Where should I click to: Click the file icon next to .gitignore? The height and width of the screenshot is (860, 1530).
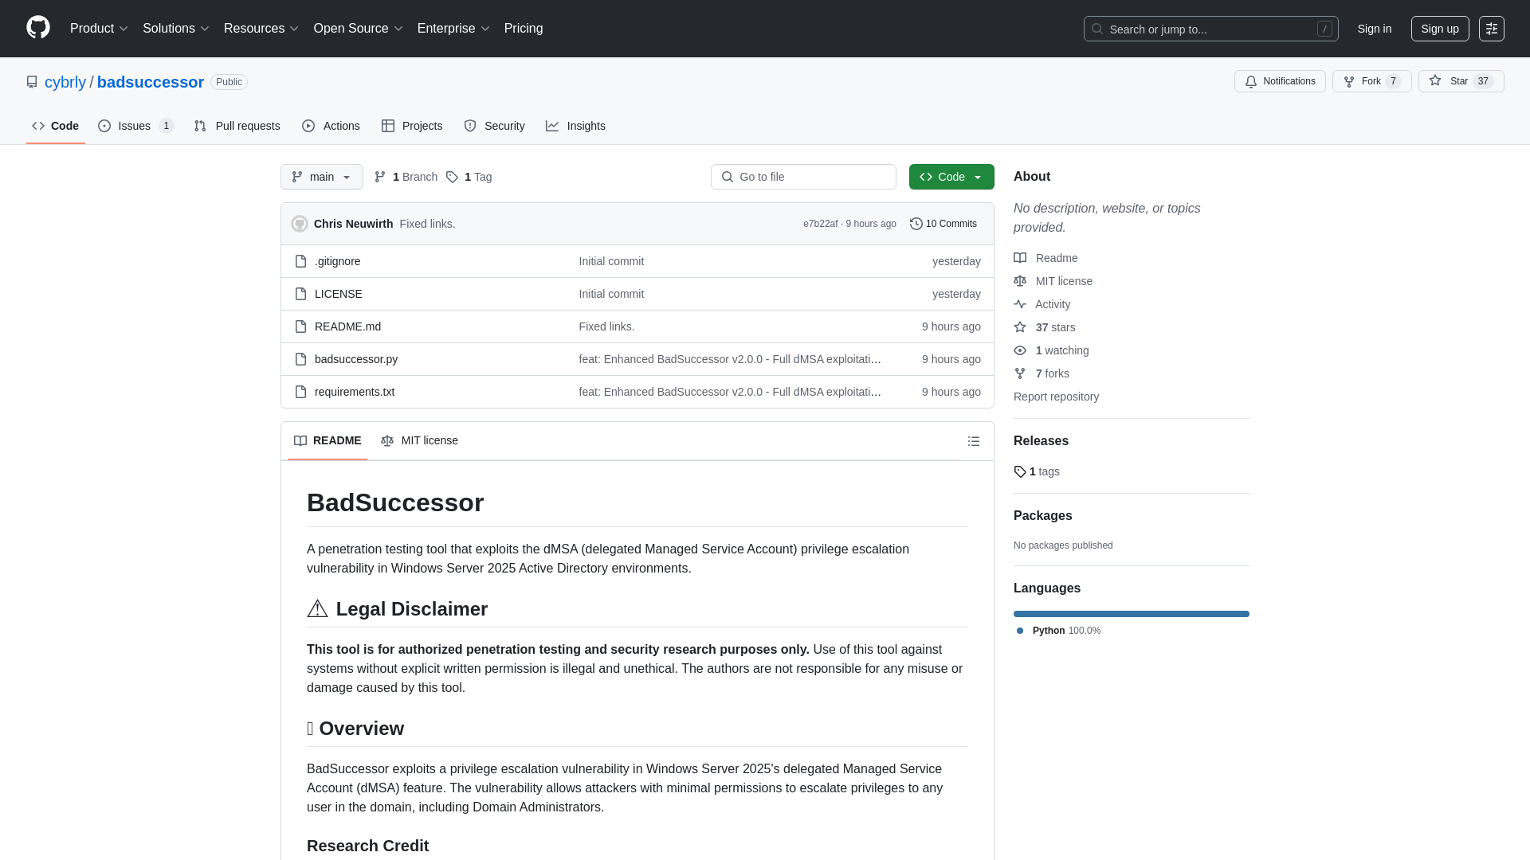(300, 261)
